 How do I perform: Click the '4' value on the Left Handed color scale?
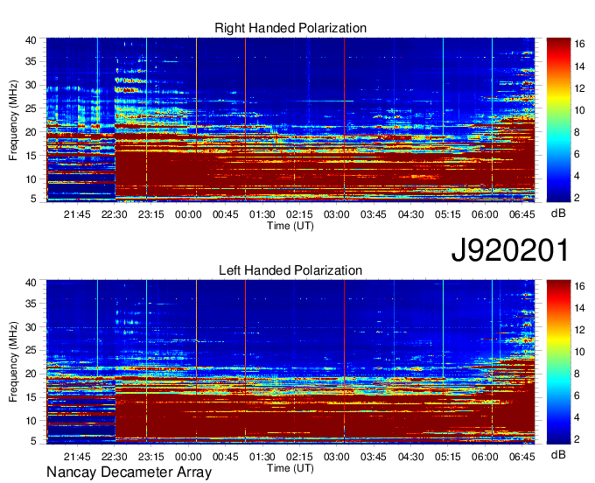(x=577, y=417)
